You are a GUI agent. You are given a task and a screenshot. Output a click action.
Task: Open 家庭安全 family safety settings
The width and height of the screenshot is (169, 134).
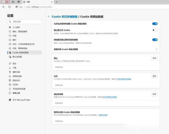click(25, 80)
